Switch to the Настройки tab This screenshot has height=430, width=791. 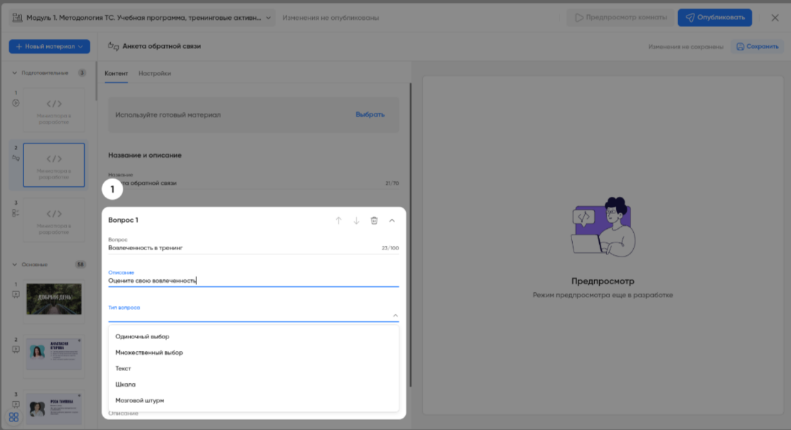[154, 73]
